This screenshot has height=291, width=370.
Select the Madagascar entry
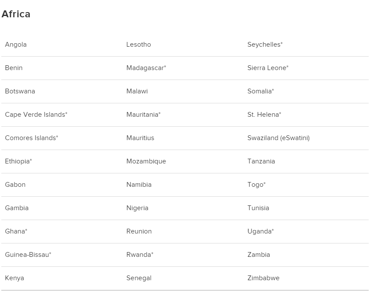146,68
